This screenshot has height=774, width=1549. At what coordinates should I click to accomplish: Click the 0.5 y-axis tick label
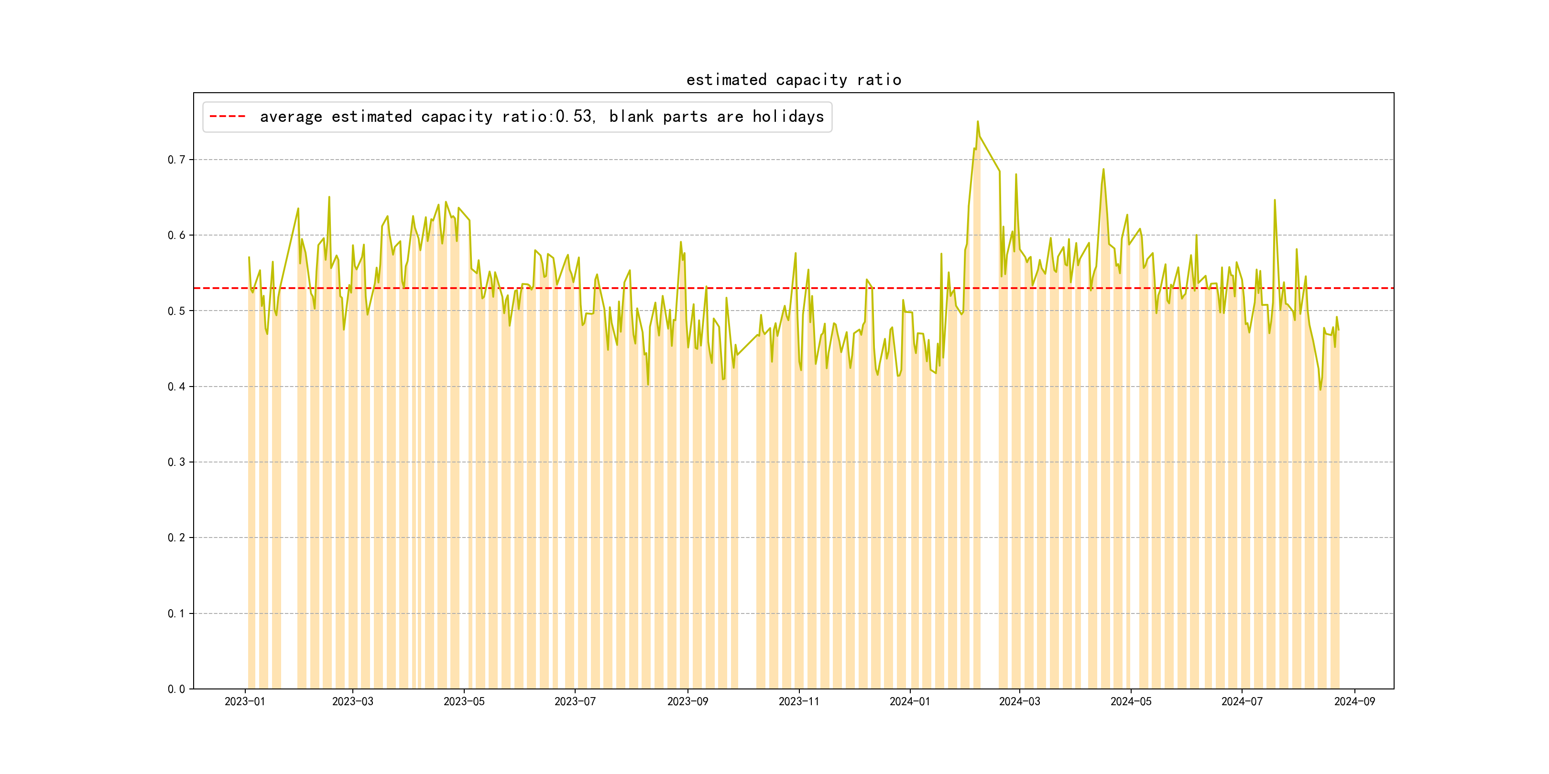tap(176, 311)
